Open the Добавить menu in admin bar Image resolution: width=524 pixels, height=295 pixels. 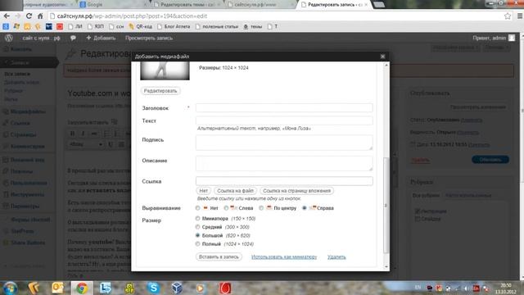point(101,39)
